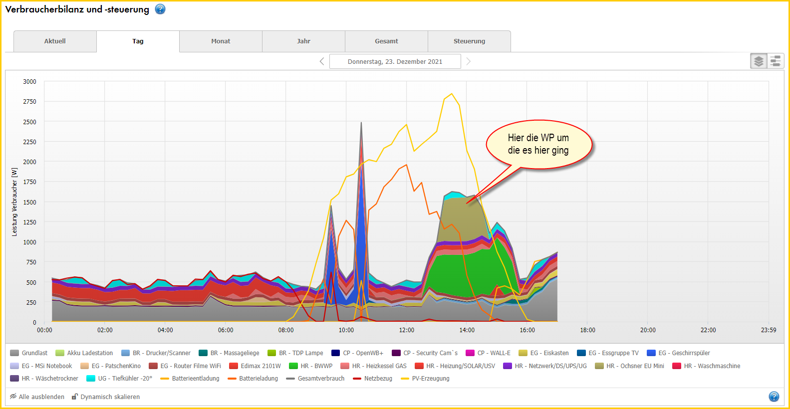790x409 pixels.
Task: Click the 23:59 x-axis label
Action: [769, 330]
